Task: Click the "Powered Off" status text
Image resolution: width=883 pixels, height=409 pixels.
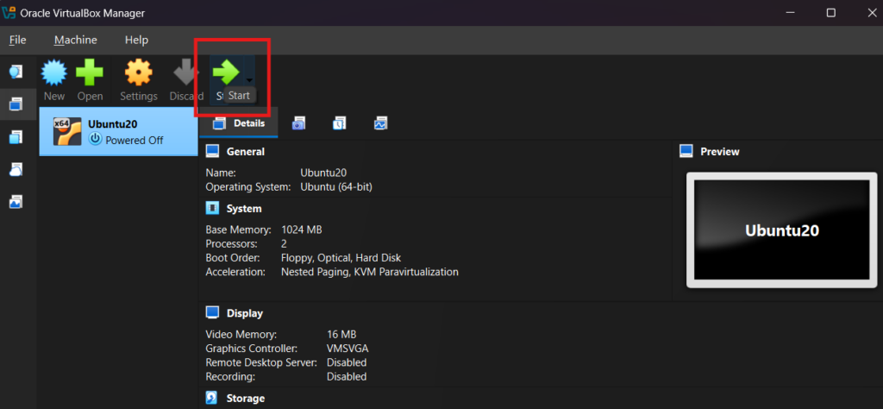Action: pos(134,140)
